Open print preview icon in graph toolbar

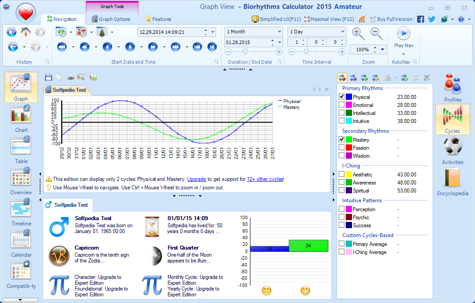81,77
